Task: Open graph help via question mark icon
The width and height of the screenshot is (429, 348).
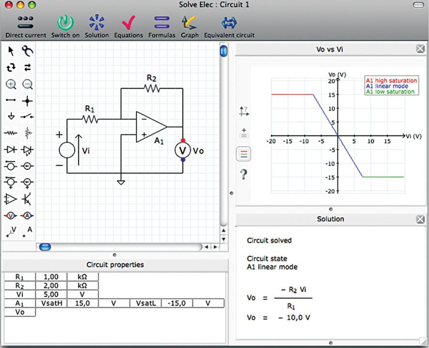Action: [x=244, y=175]
